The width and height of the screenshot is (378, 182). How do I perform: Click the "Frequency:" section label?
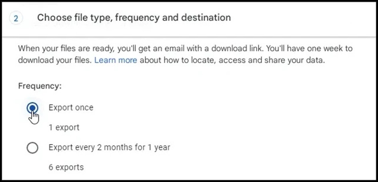tap(40, 86)
